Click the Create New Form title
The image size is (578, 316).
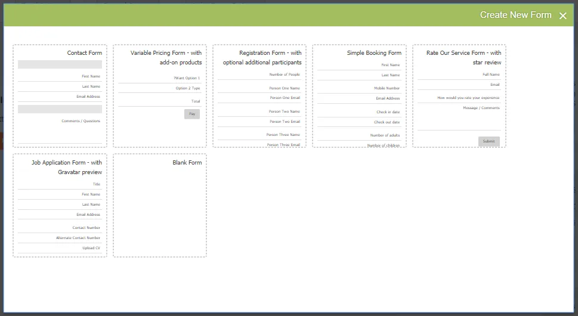(515, 15)
